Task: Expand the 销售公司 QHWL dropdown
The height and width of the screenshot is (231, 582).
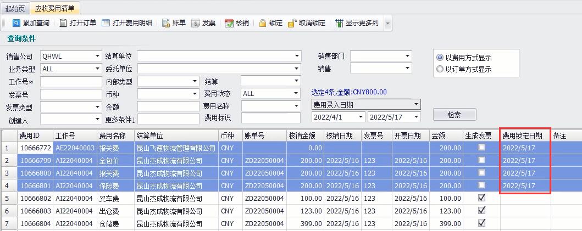Action: click(x=98, y=56)
